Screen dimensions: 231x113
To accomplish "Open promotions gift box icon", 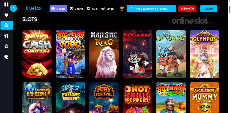I will click(x=6, y=36).
